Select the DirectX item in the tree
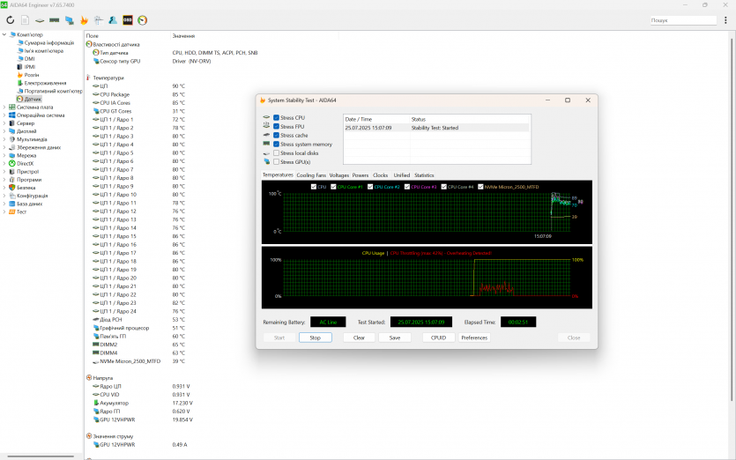Screen dimensions: 736x460 click(24, 163)
